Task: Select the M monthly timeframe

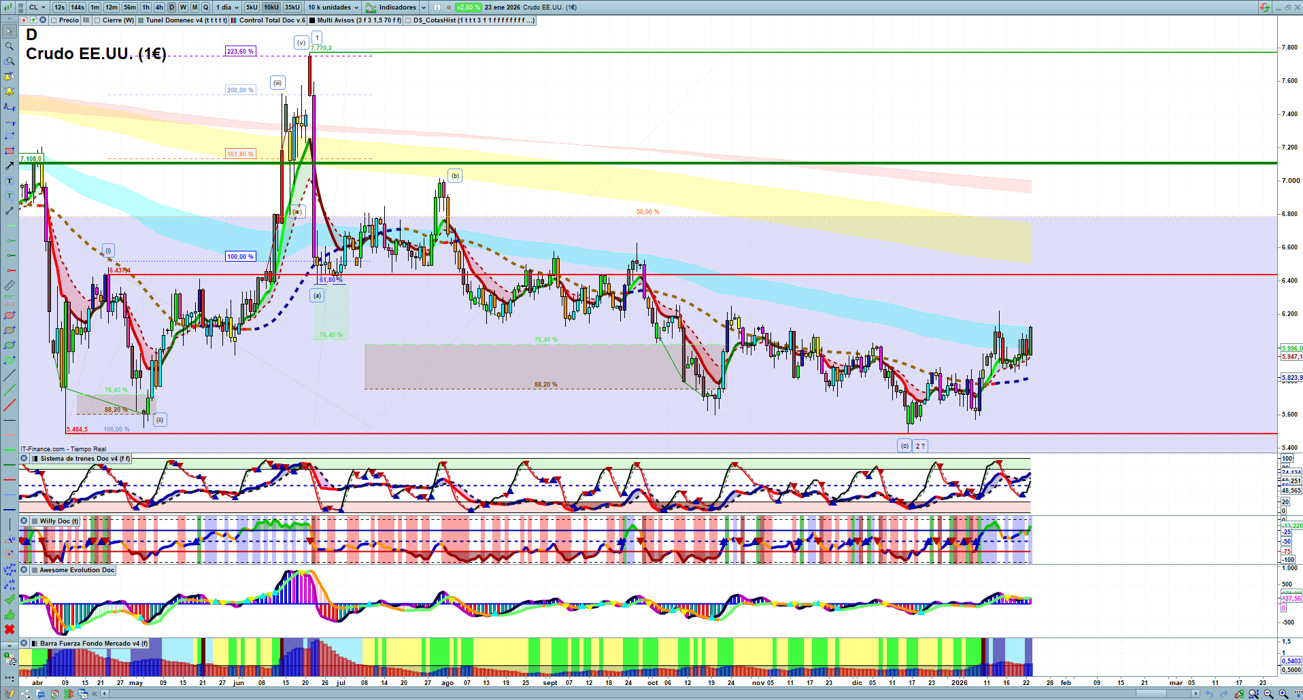Action: point(194,7)
